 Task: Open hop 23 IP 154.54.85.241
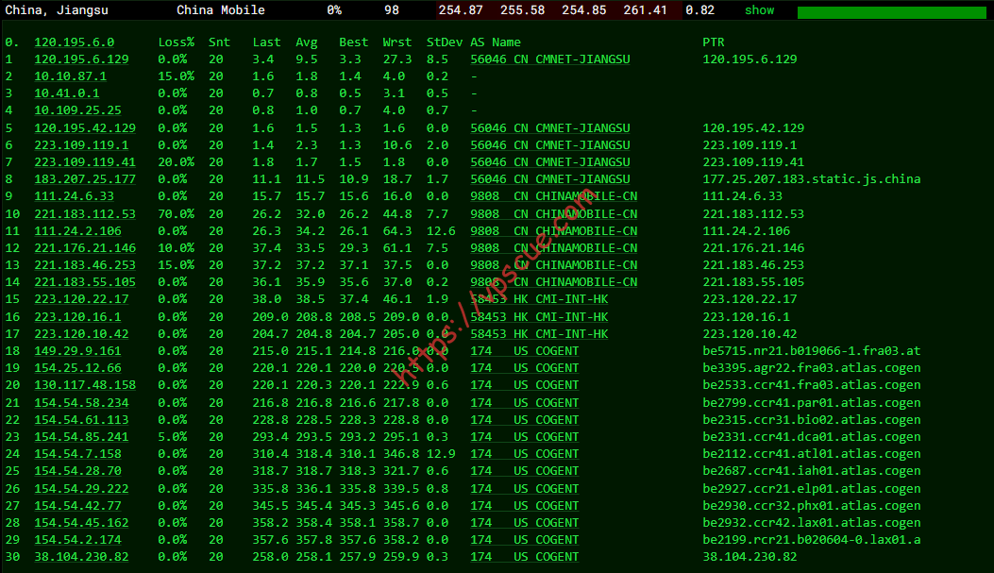[81, 437]
